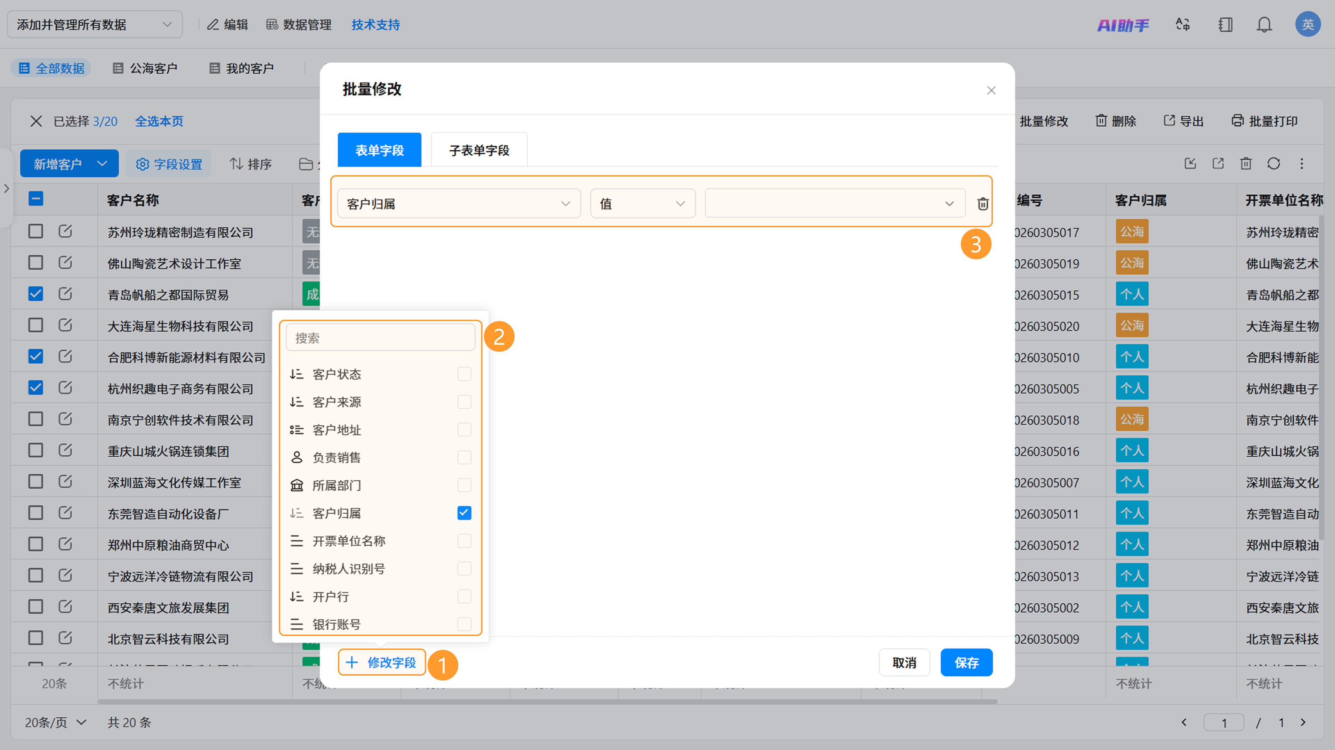This screenshot has height=750, width=1335.
Task: Close the 批量修改 dialog
Action: pos(991,90)
